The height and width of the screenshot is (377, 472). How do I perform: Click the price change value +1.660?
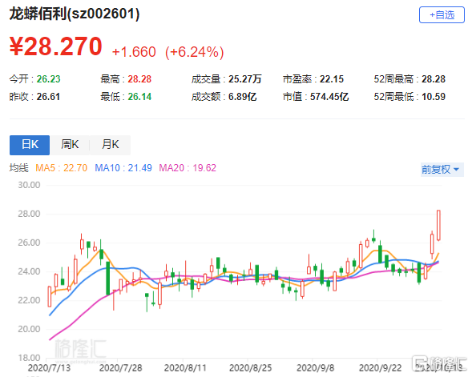[134, 52]
